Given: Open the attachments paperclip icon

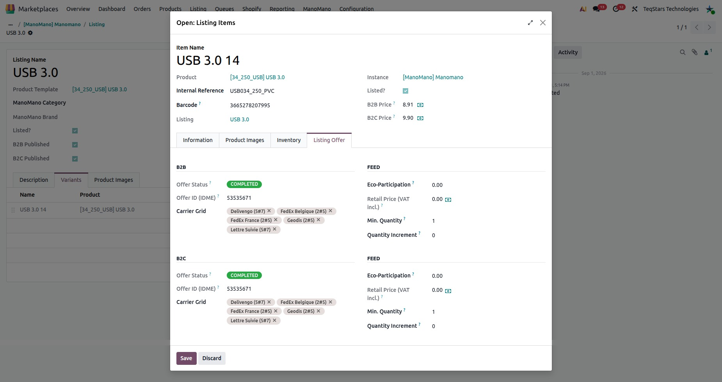Looking at the screenshot, I should [695, 52].
